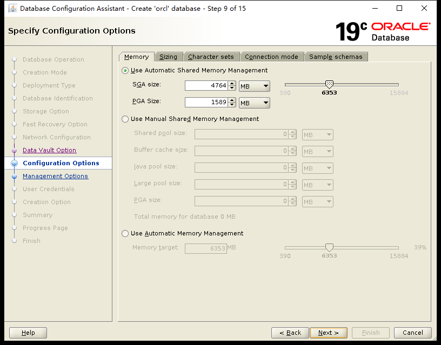441x345 pixels.
Task: Click the SGA memory slider thumb at 6353
Action: click(329, 84)
